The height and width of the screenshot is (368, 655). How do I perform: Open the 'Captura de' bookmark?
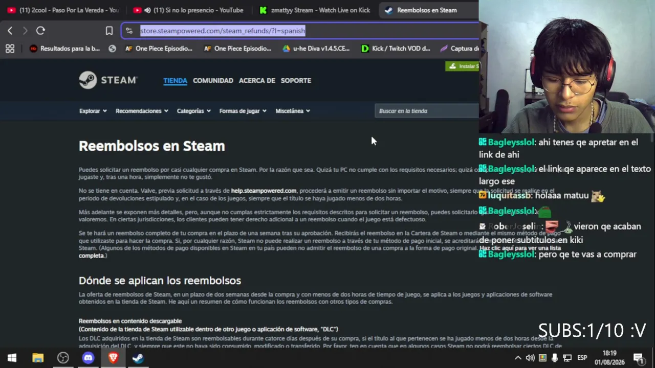[x=460, y=49]
